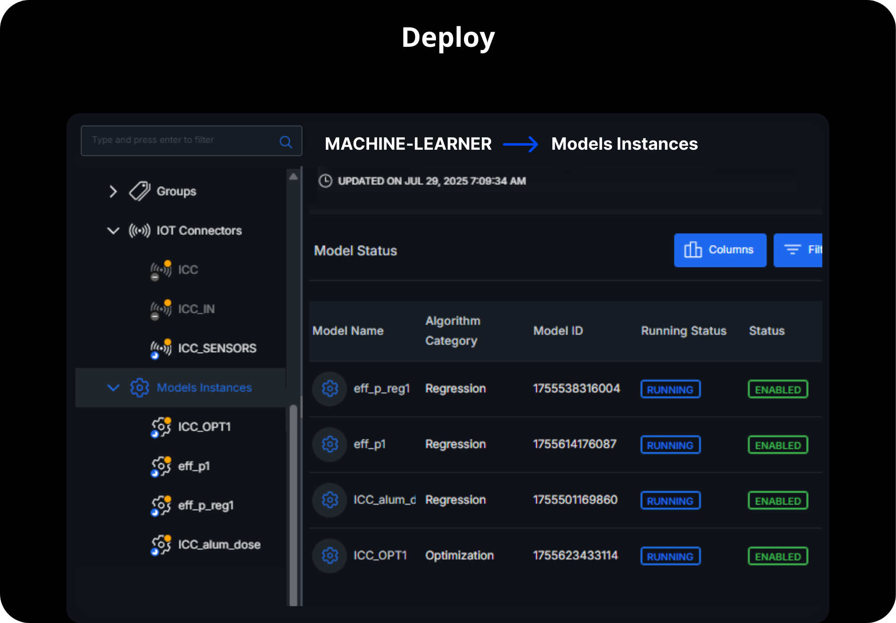Screen dimensions: 896x623
Task: Select ICC_IN connector in sidebar
Action: [196, 309]
